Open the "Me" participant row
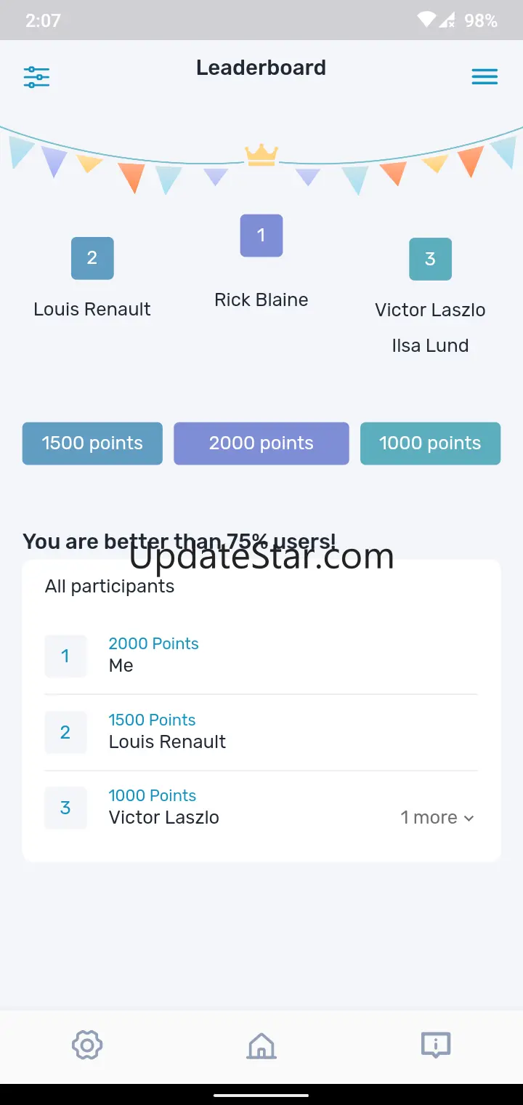 [261, 656]
